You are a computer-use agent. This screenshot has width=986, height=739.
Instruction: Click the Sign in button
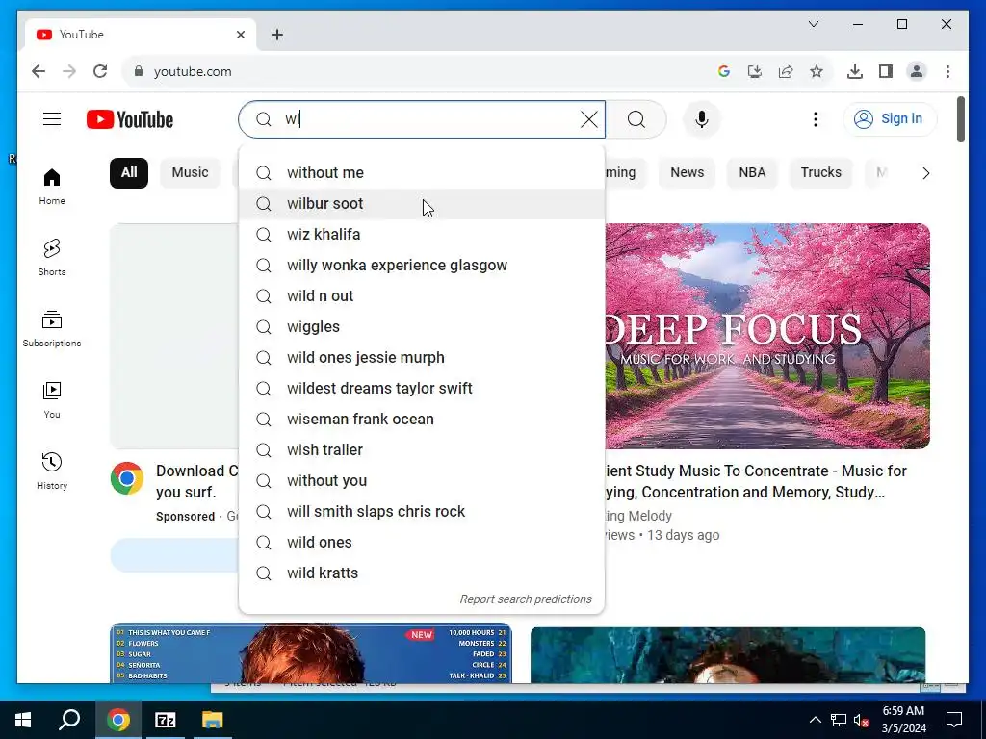pos(889,118)
